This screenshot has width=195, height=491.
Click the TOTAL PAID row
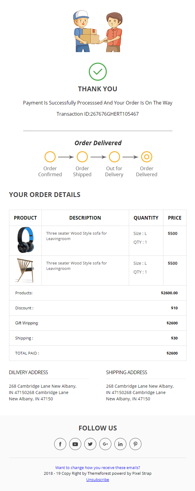pyautogui.click(x=98, y=353)
